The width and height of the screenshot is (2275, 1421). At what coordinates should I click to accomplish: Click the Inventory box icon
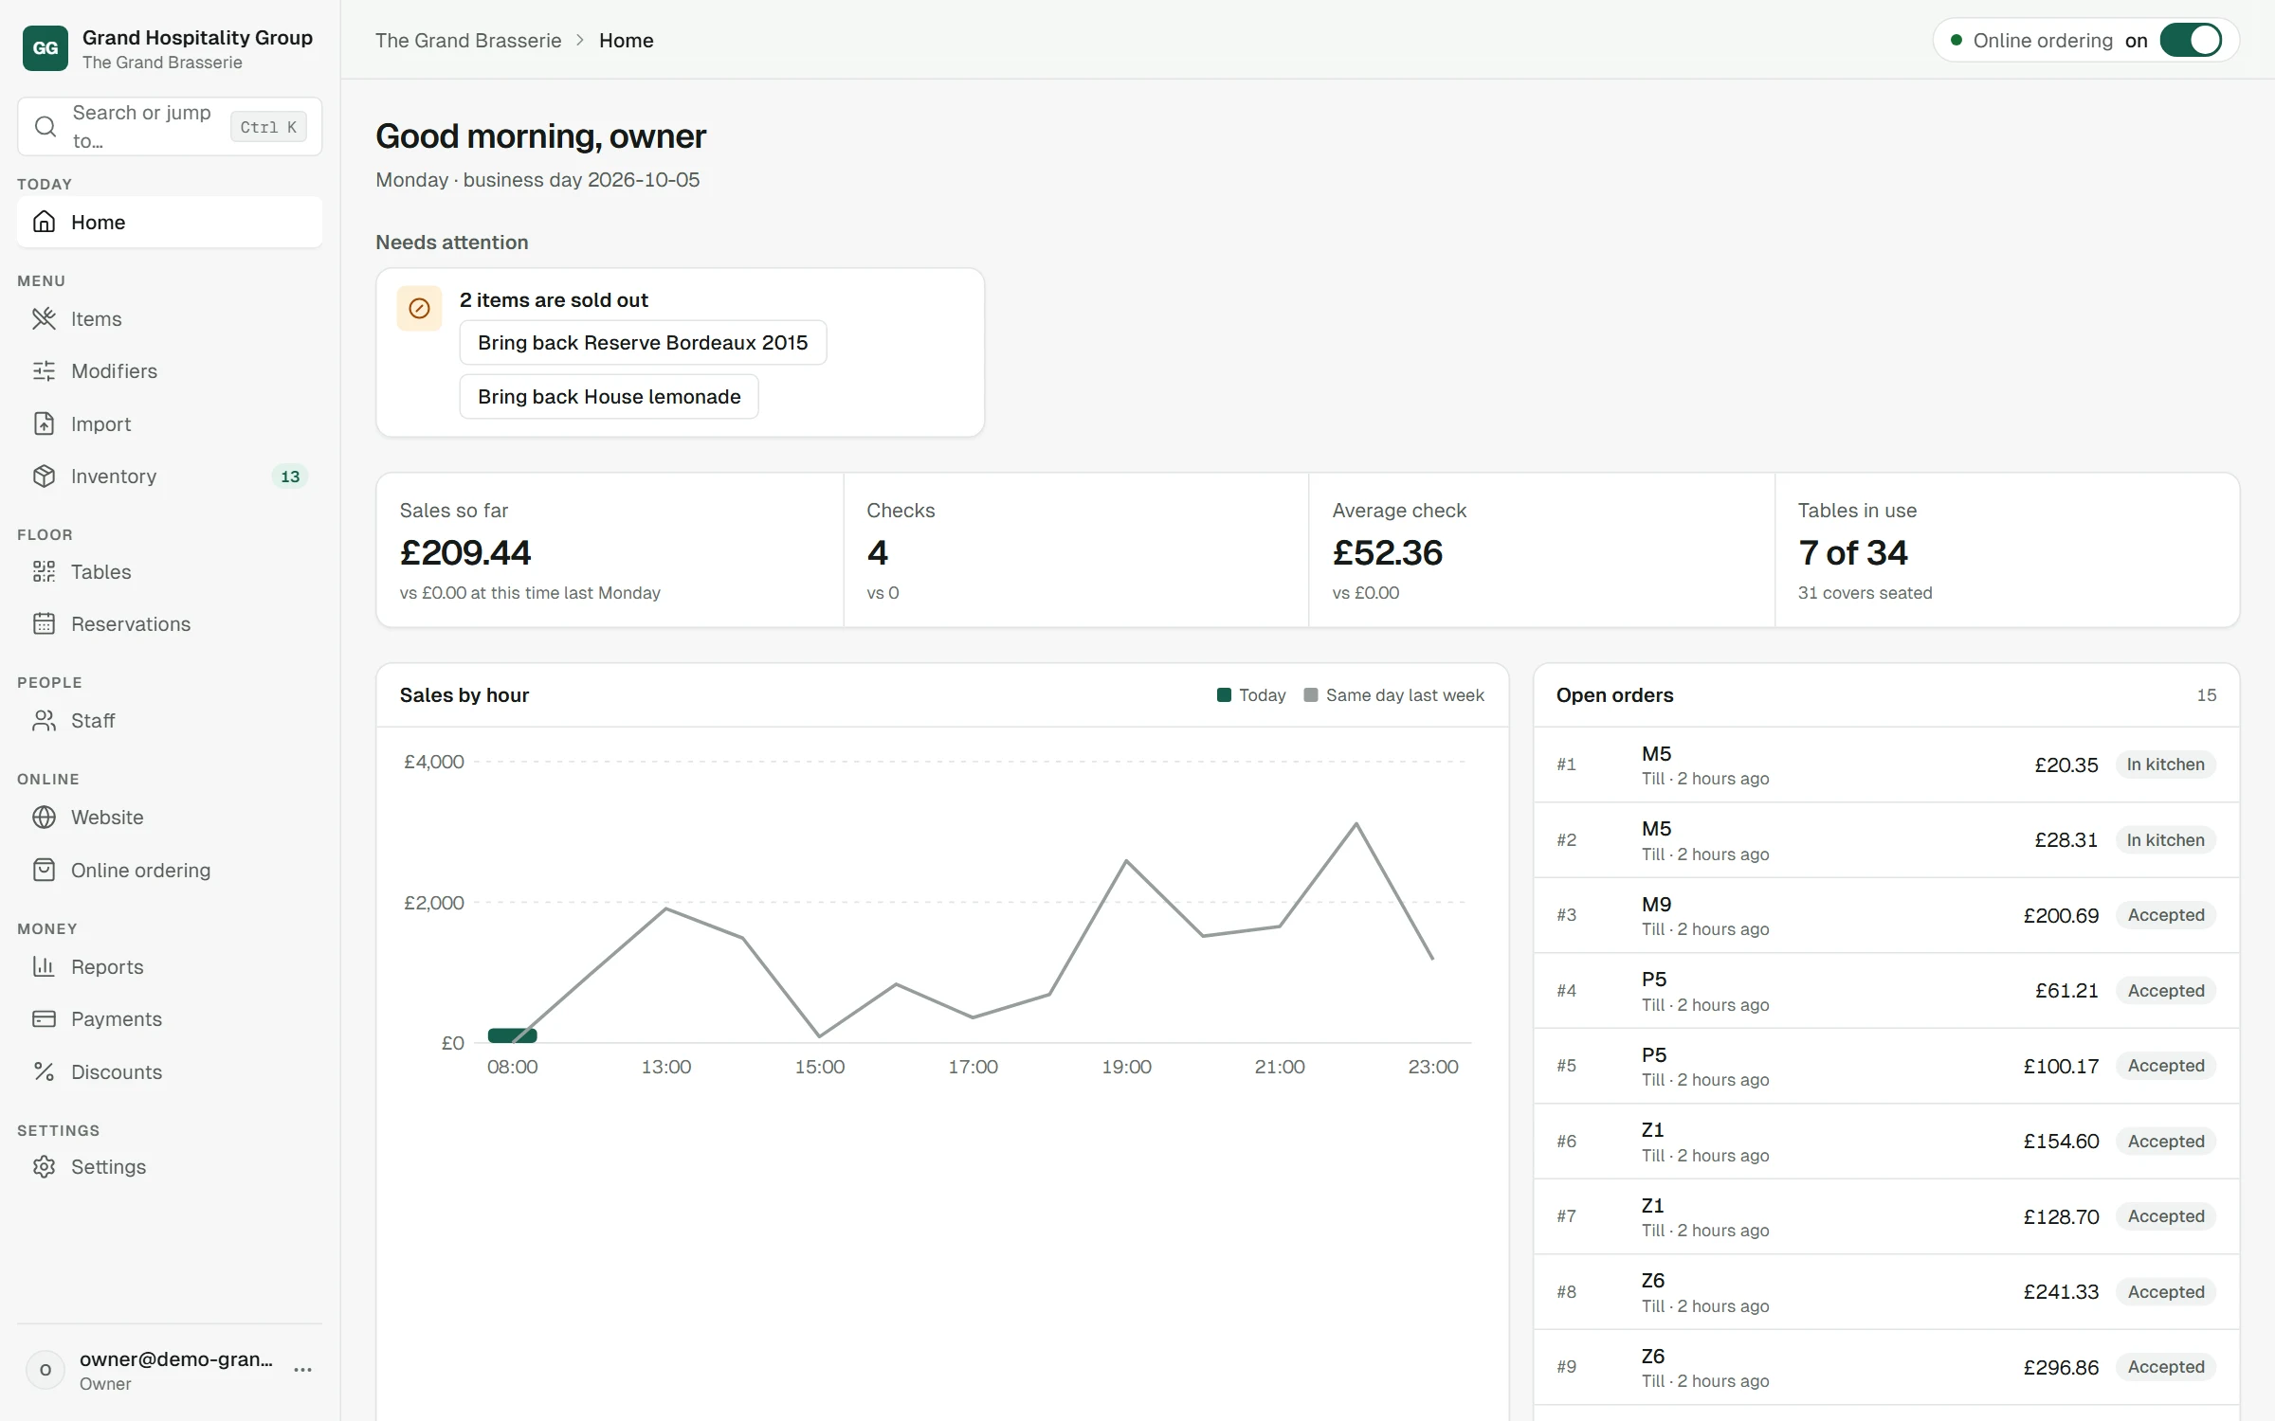[45, 476]
